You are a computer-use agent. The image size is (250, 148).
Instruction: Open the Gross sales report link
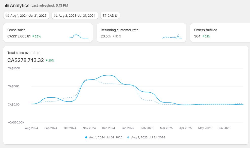pos(16,30)
